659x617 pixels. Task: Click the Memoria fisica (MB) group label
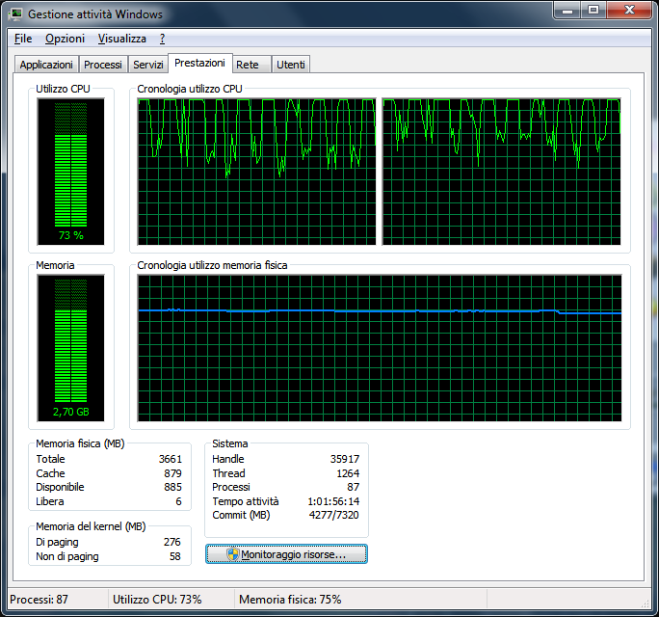(80, 443)
